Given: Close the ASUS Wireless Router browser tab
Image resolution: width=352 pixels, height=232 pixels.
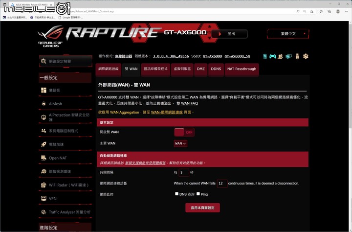Looking at the screenshot, I should pos(51,4).
